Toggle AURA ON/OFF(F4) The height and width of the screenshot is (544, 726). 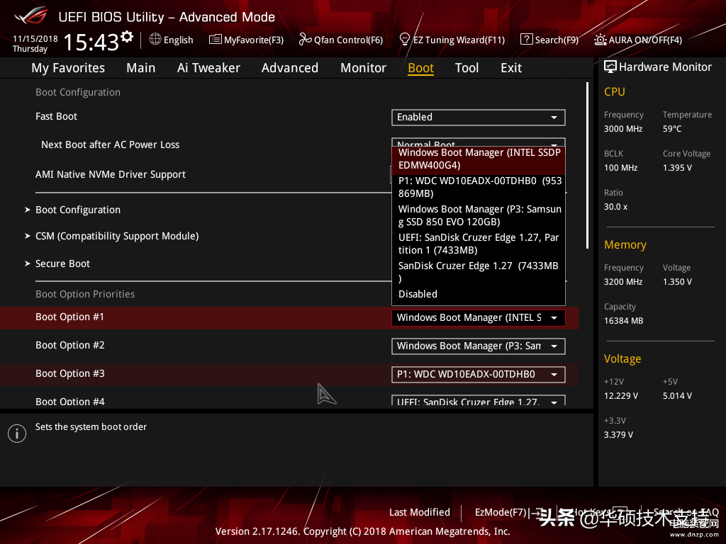(638, 40)
